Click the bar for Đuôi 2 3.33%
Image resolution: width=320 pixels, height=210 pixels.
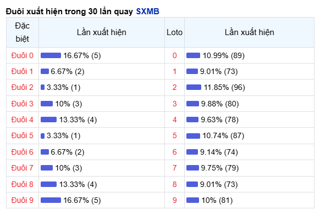click(x=43, y=87)
